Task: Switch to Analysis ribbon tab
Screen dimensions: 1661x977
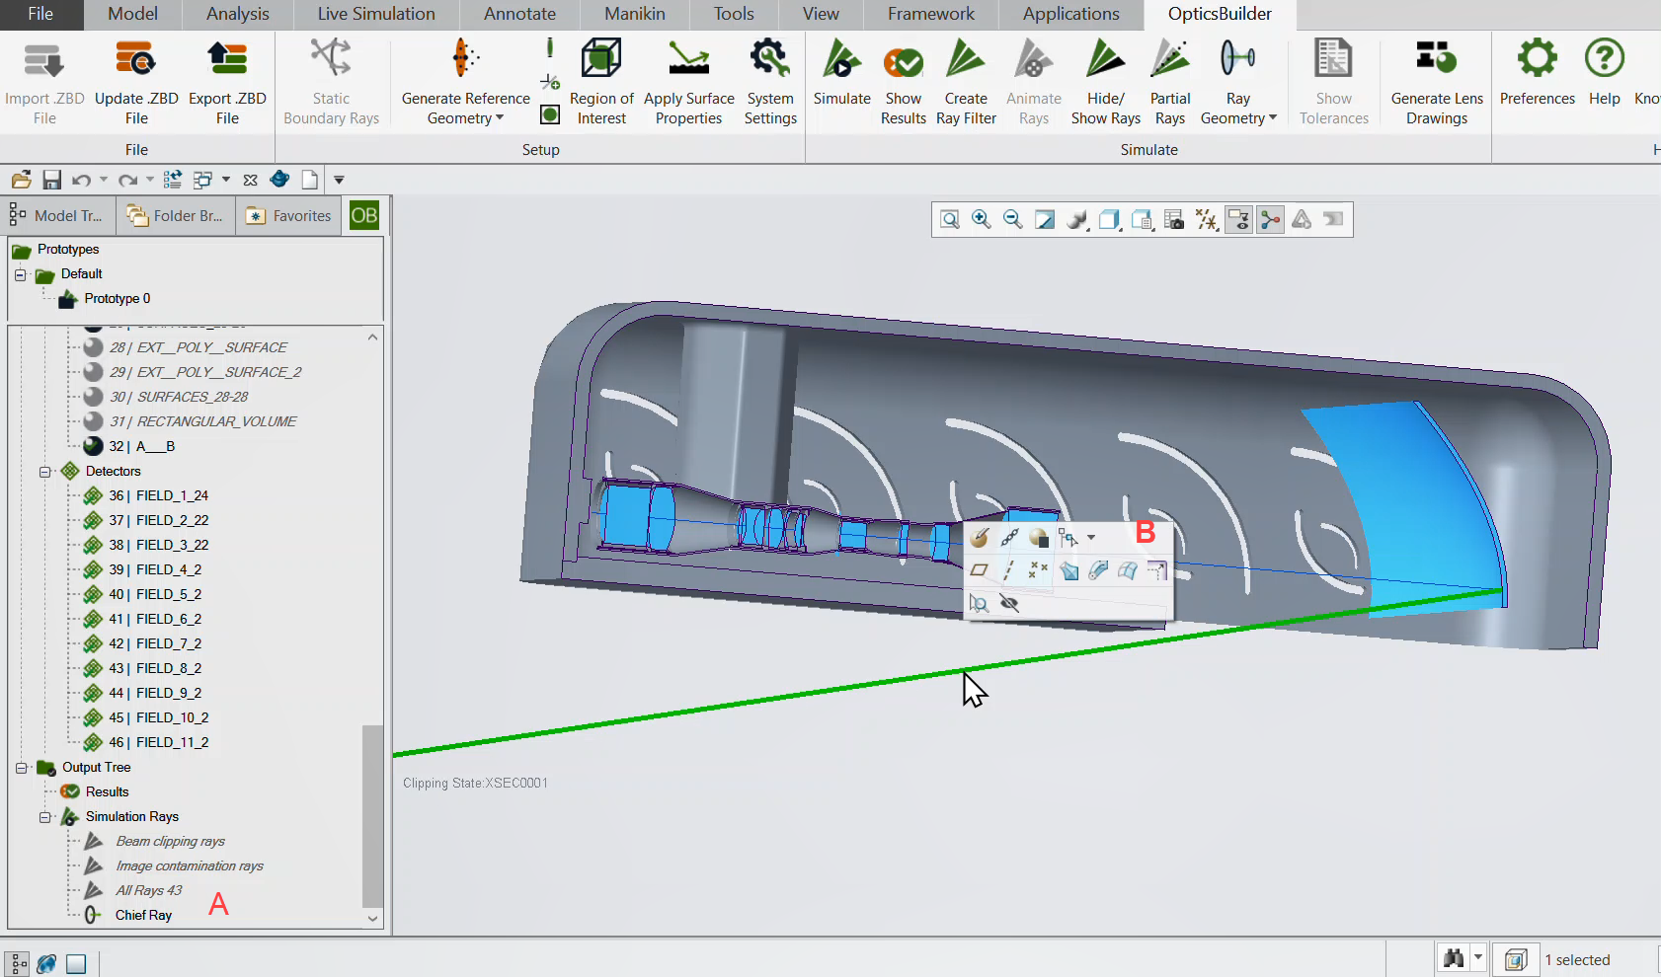Action: (237, 14)
